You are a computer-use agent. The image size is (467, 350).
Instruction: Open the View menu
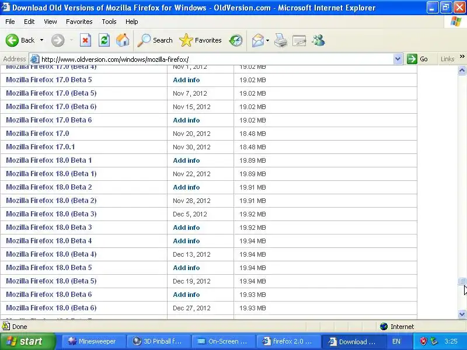tap(50, 22)
